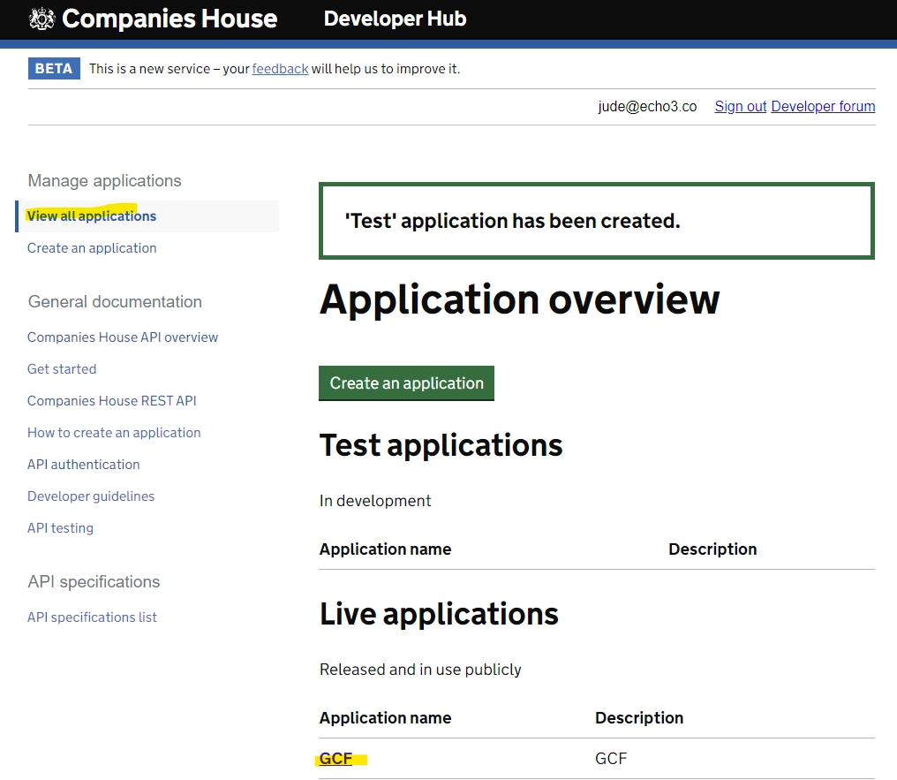Open the feedback link
Viewport: 897px width, 780px height.
pyautogui.click(x=280, y=67)
